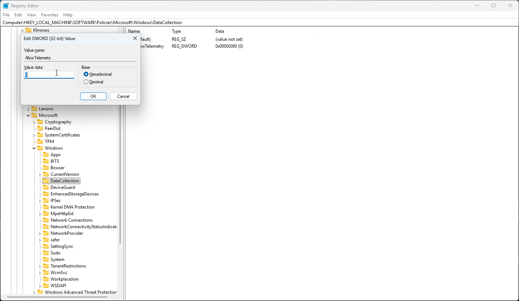Select the TenantRestrictions key
519x301 pixels.
coord(68,266)
